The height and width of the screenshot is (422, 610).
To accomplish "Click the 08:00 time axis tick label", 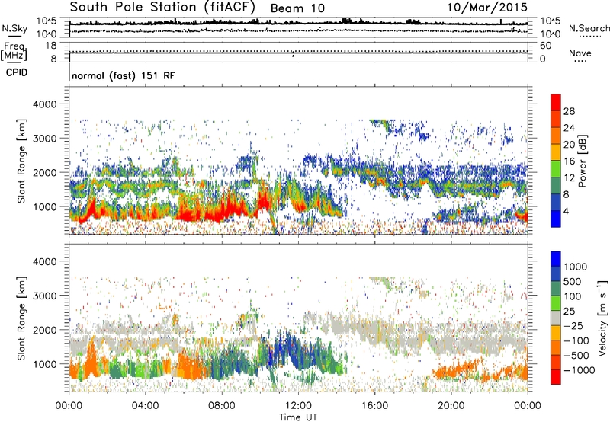I will (222, 405).
